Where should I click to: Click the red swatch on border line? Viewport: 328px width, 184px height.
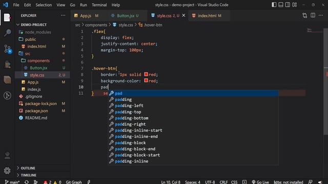coord(146,74)
